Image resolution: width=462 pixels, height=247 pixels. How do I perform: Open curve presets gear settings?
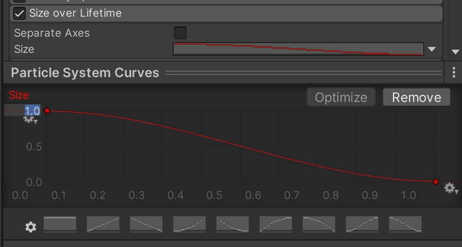click(31, 227)
